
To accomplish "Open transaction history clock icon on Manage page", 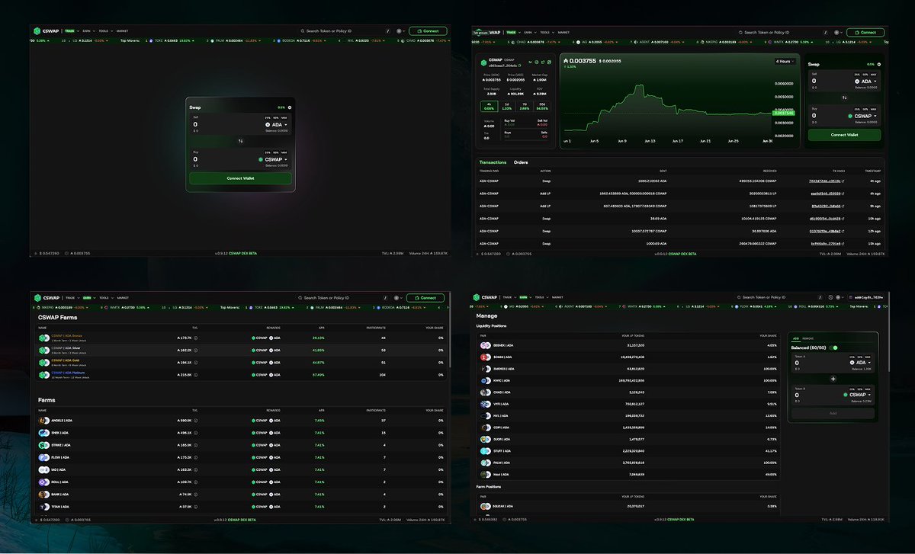I will click(830, 297).
